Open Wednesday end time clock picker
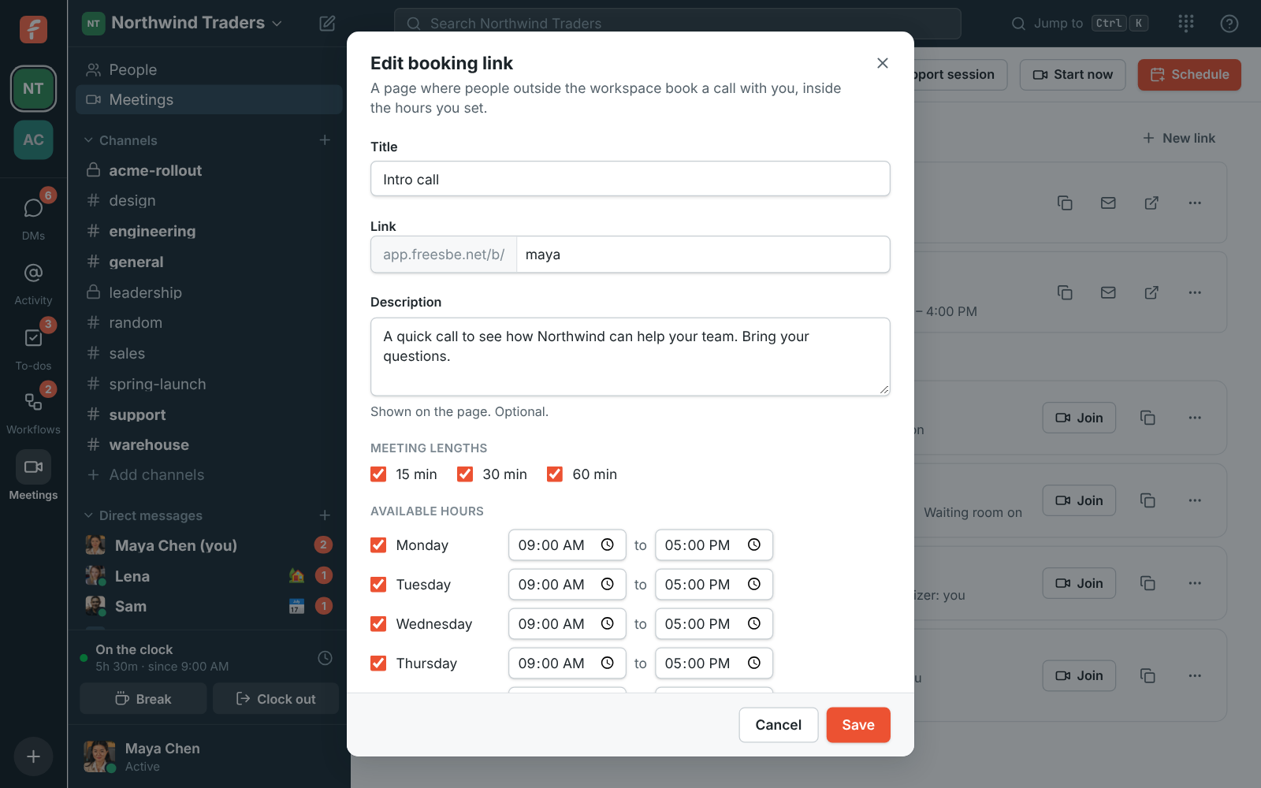This screenshot has width=1261, height=788. [x=754, y=623]
